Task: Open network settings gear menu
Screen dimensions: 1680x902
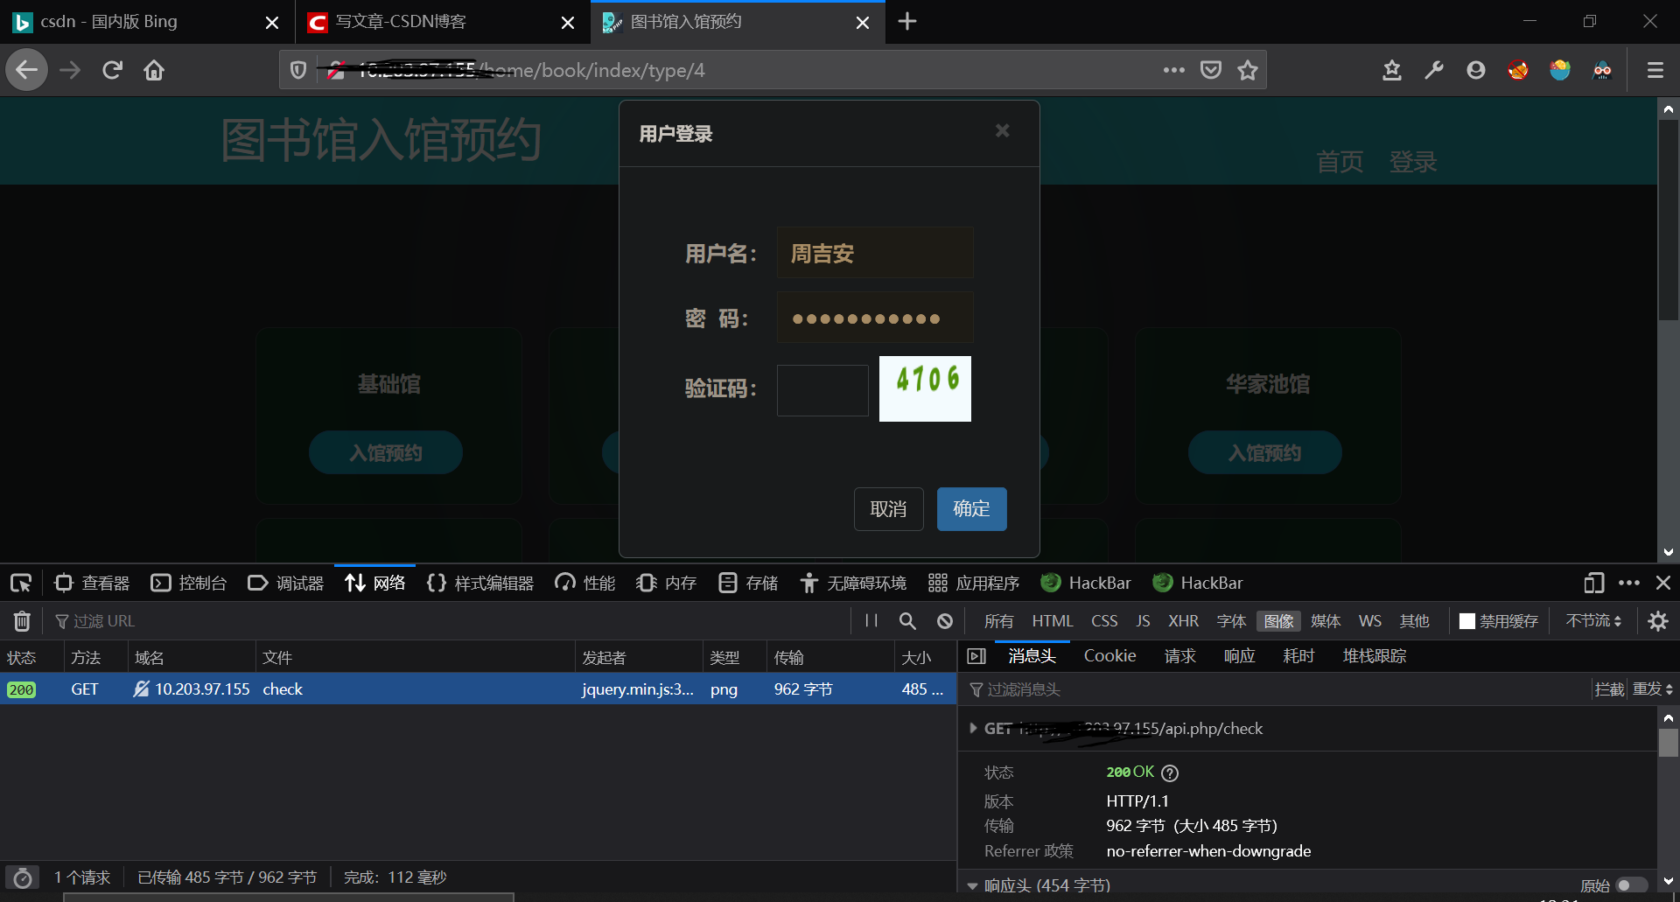Action: [x=1658, y=621]
